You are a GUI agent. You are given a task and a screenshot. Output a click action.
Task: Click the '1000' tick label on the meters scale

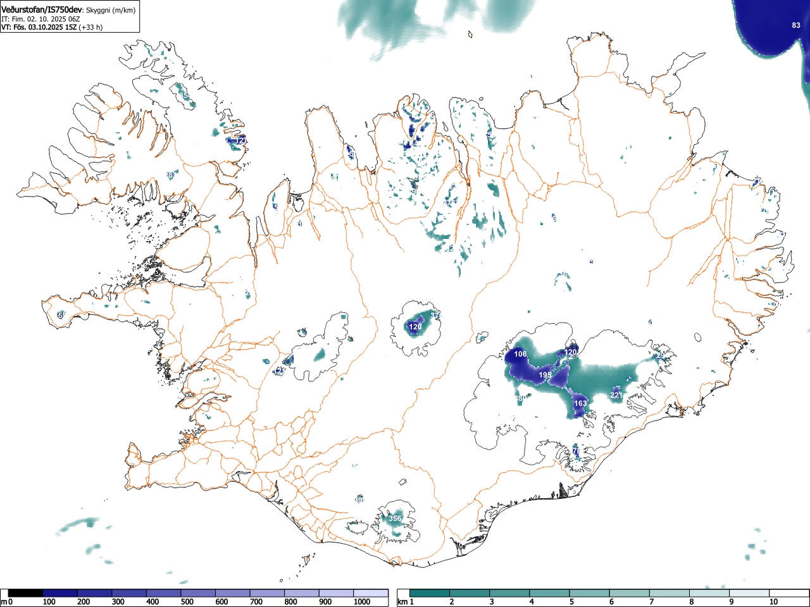pos(361,602)
